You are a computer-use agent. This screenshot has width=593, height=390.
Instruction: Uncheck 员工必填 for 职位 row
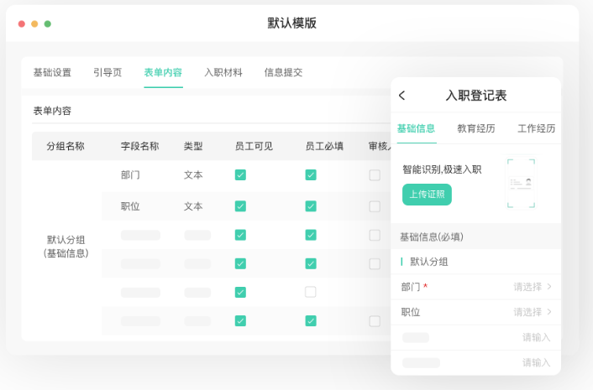point(311,206)
